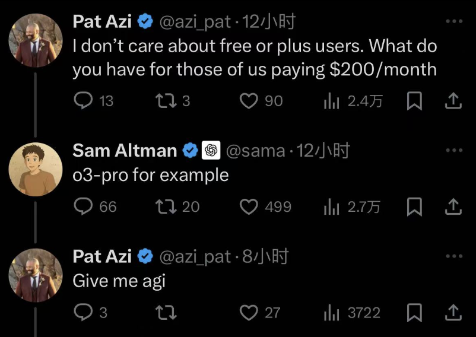This screenshot has width=476, height=337.
Task: Open Sam Altman's profile avatar
Action: click(36, 169)
